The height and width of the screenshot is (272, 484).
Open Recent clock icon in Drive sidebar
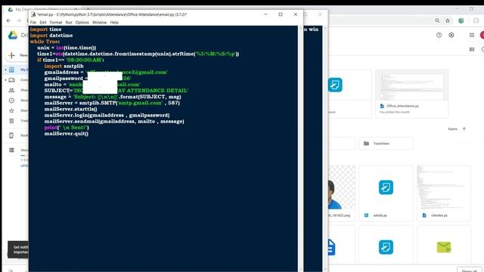pos(12,100)
